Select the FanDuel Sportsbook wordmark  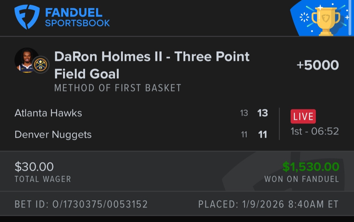(77, 18)
